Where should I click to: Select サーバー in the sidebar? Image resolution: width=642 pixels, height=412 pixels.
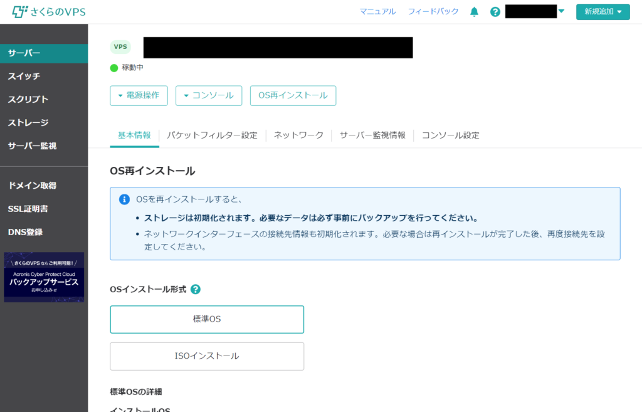pyautogui.click(x=44, y=53)
